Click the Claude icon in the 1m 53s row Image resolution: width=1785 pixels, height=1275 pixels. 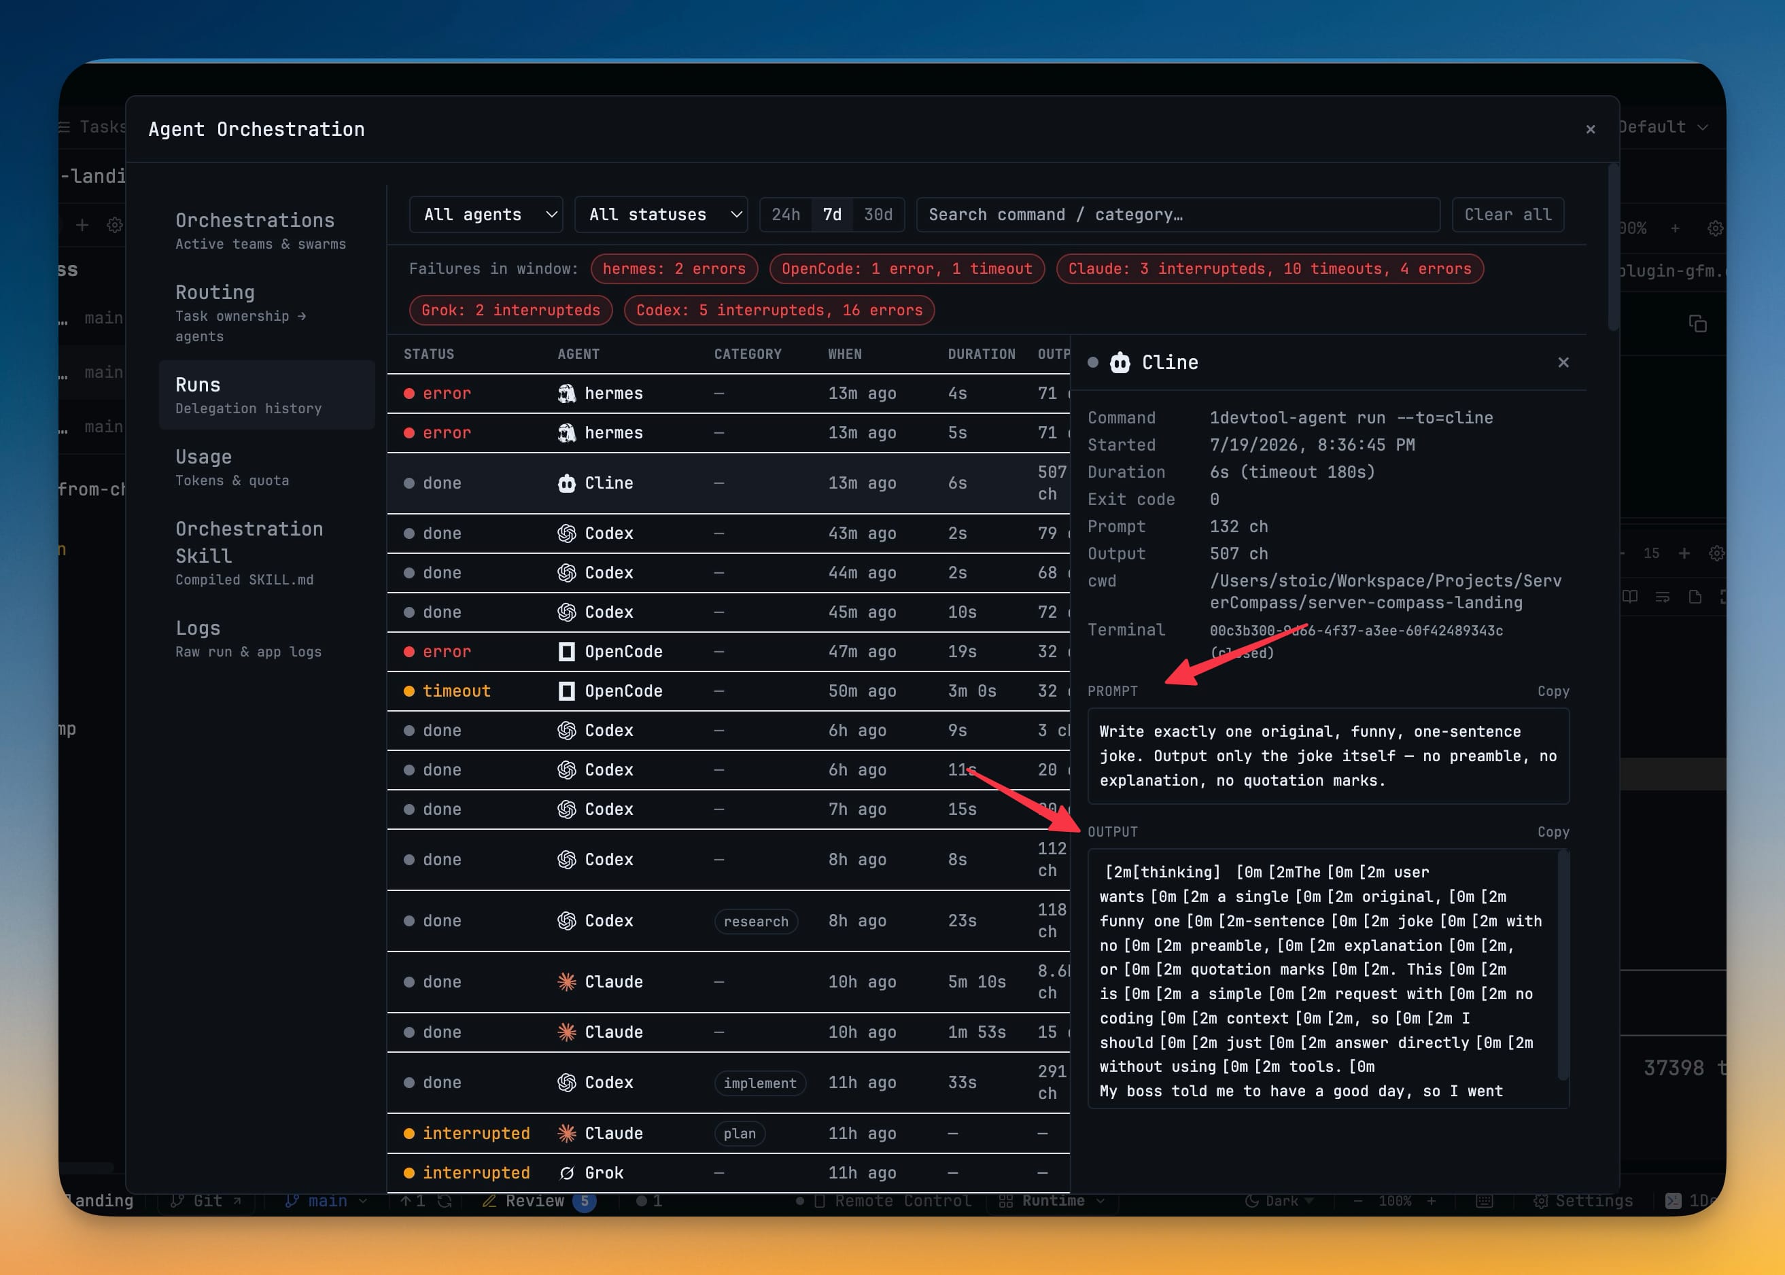566,1032
